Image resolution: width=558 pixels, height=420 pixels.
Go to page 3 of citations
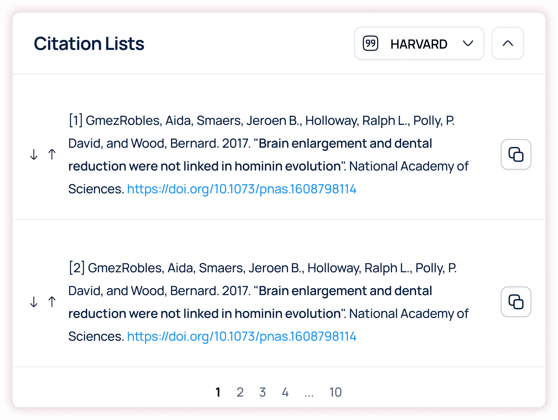coord(263,392)
